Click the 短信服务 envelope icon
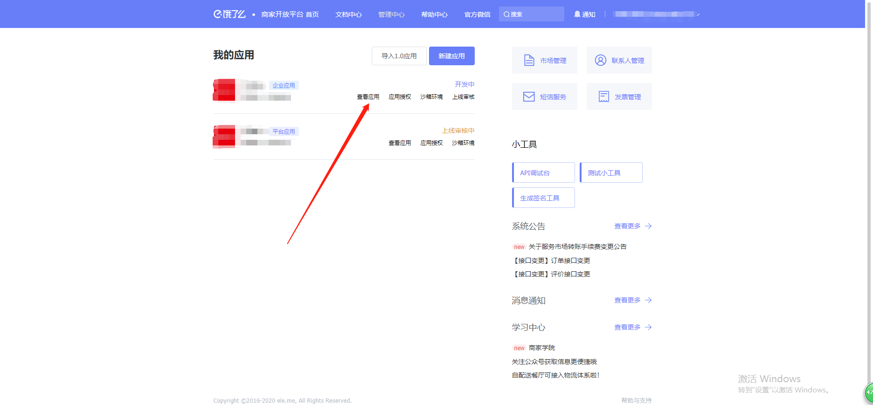The image size is (873, 405). [x=529, y=96]
